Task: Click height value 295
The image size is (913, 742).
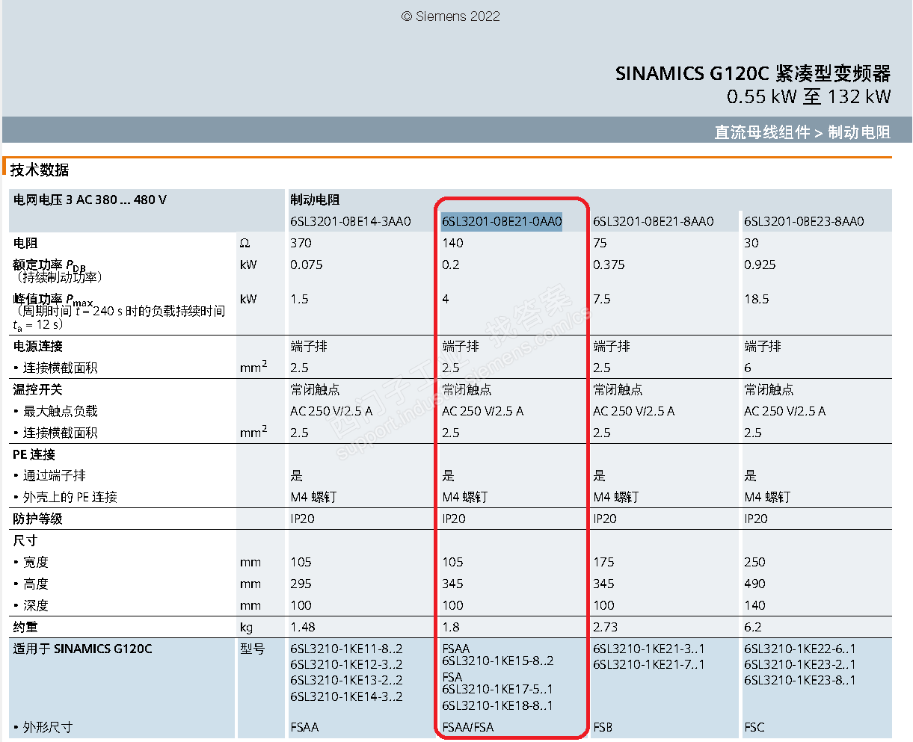Action: [x=301, y=584]
